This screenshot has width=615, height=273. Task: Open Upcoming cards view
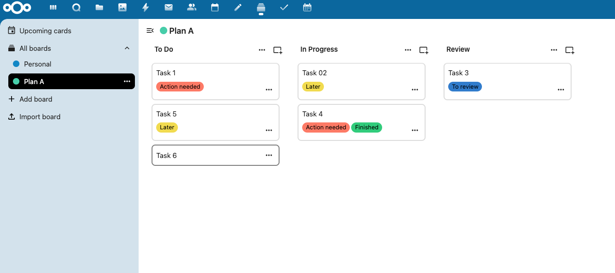pyautogui.click(x=45, y=30)
